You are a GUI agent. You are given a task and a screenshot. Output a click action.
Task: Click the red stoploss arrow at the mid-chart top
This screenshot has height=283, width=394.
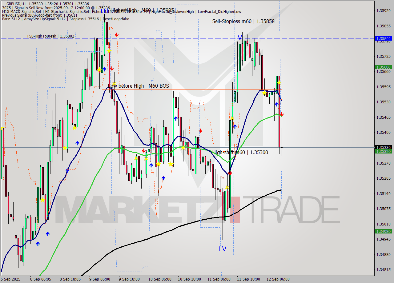pyautogui.click(x=117, y=35)
